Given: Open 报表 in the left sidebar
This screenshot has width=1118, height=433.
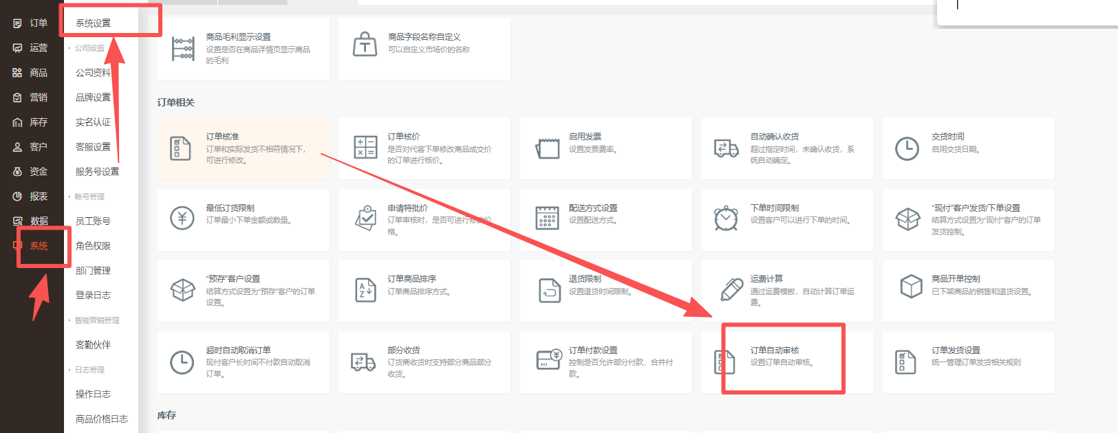Looking at the screenshot, I should click(39, 197).
